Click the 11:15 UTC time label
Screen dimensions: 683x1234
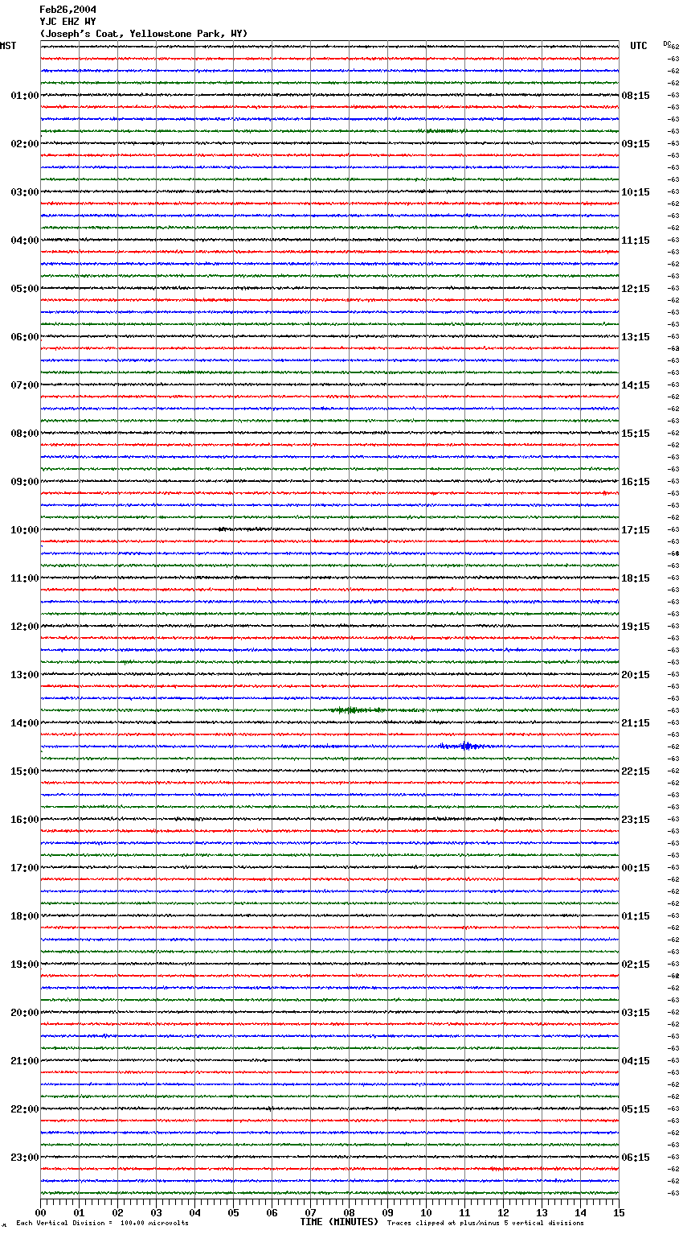pos(636,241)
